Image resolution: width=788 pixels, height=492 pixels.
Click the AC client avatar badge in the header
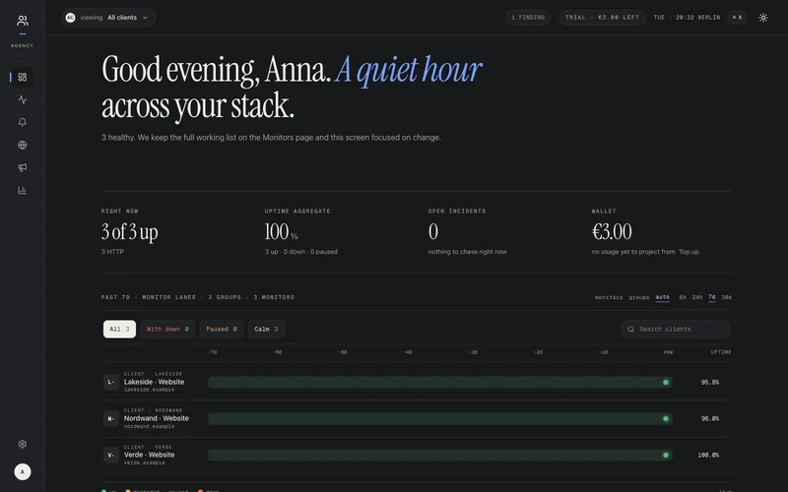(x=70, y=18)
